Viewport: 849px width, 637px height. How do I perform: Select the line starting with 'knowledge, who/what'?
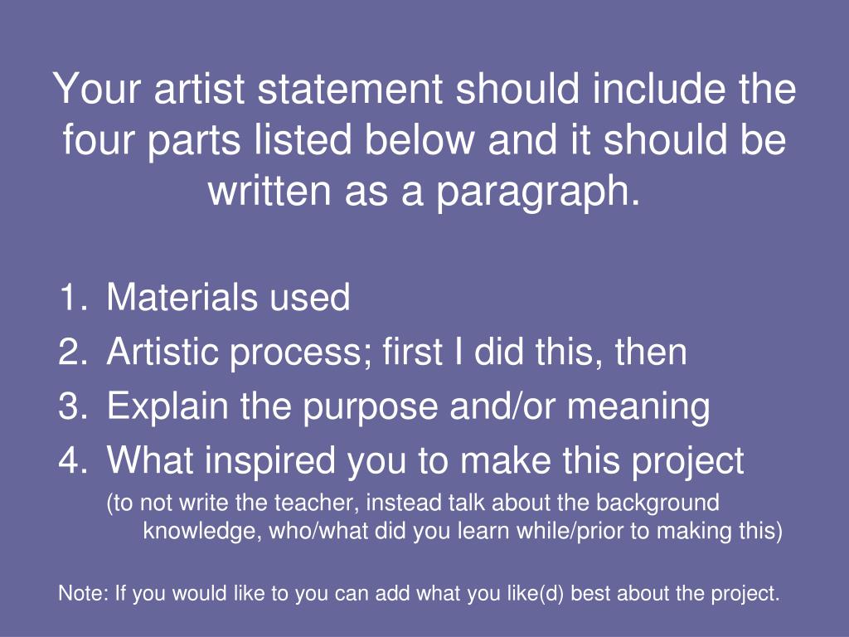[x=463, y=530]
